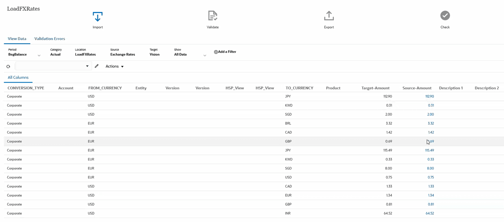Expand the Show All Data dropdown

tap(205, 56)
